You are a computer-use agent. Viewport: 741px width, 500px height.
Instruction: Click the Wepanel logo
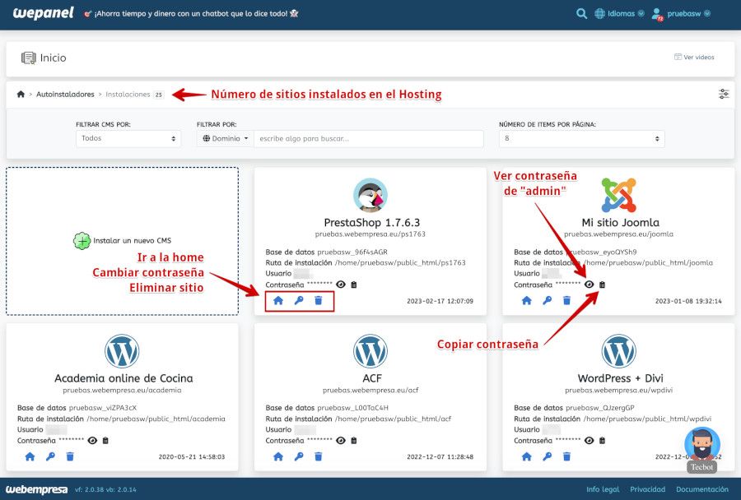pos(43,13)
